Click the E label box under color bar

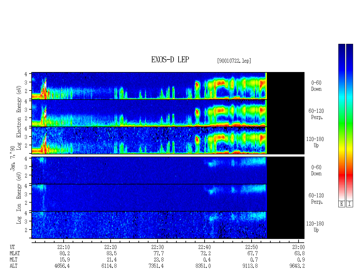[x=341, y=204]
